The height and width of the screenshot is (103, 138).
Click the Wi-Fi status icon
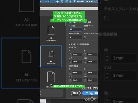74,1
